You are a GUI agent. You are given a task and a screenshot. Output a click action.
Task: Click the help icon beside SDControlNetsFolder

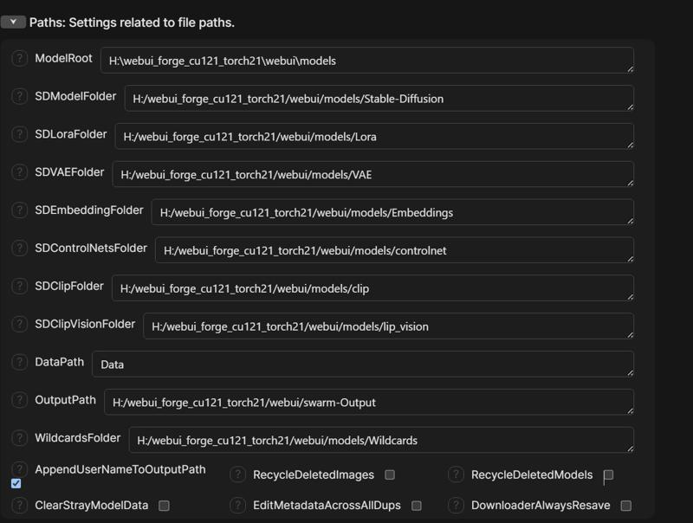point(19,249)
